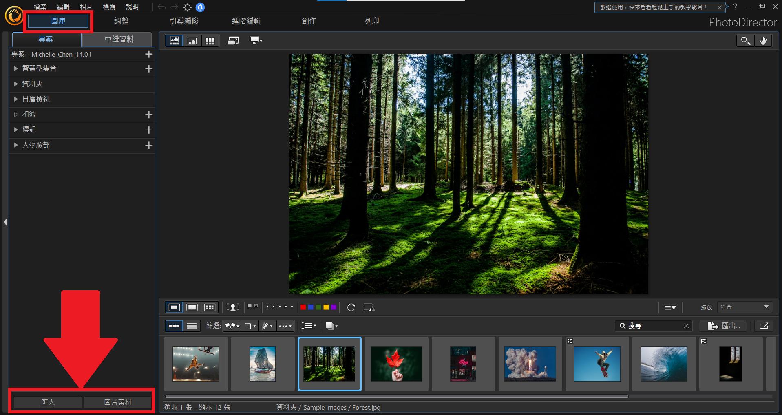Switch to the 調整 module tab

pos(121,21)
